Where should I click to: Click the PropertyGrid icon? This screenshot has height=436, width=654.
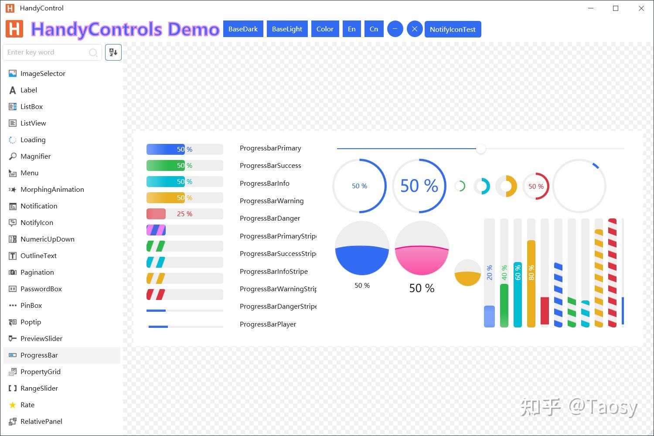(13, 371)
